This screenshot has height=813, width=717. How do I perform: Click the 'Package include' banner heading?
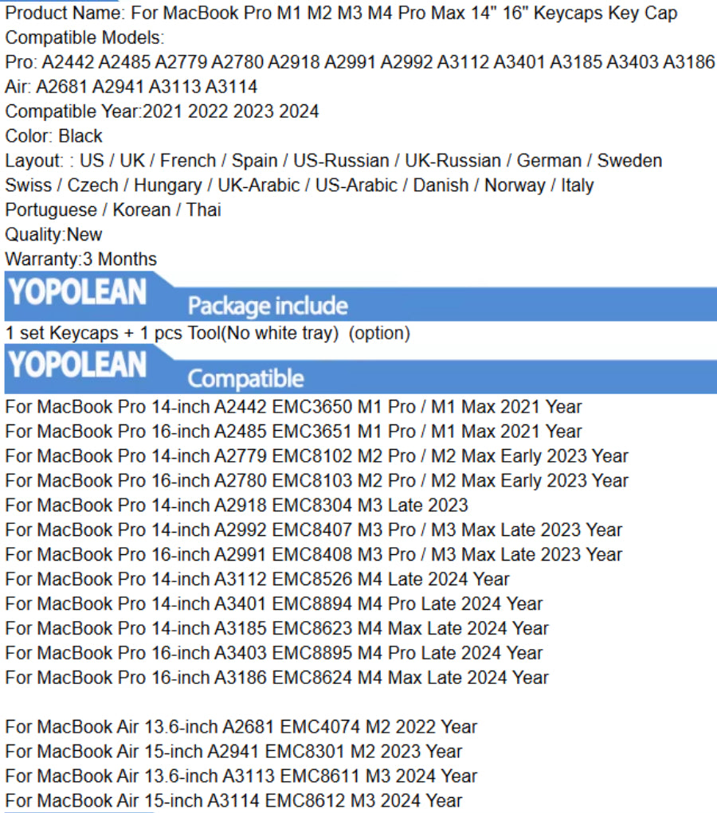click(268, 306)
